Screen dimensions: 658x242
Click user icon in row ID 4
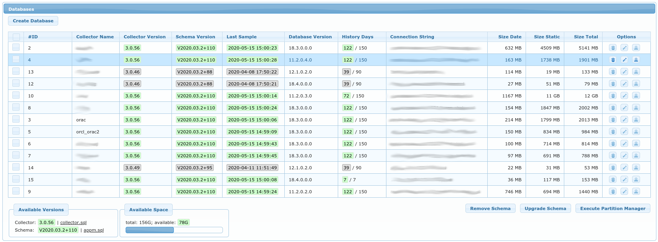pos(636,60)
